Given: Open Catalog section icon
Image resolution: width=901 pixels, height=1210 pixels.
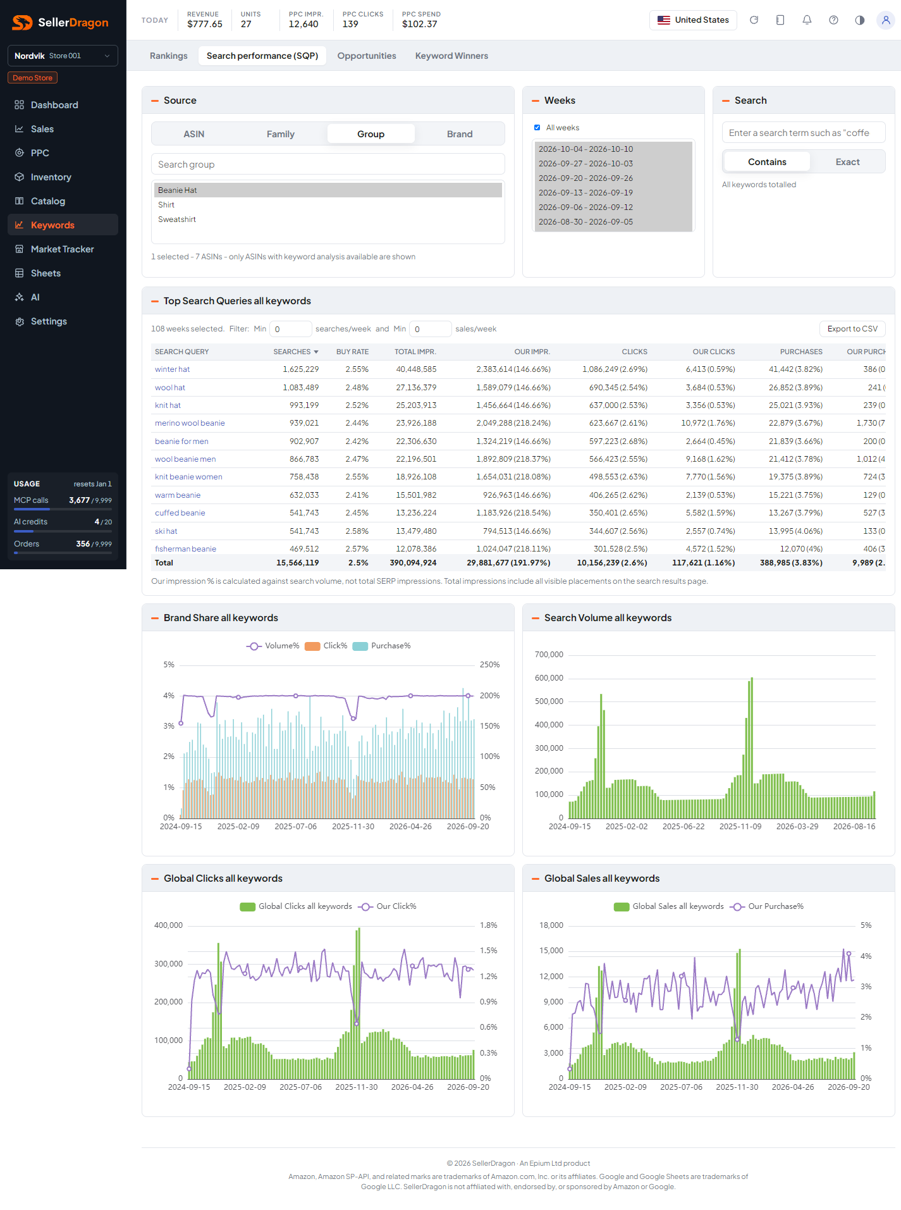Looking at the screenshot, I should click(x=20, y=201).
